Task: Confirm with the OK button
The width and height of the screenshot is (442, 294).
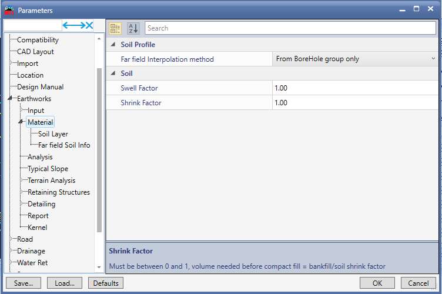Action: (x=377, y=283)
